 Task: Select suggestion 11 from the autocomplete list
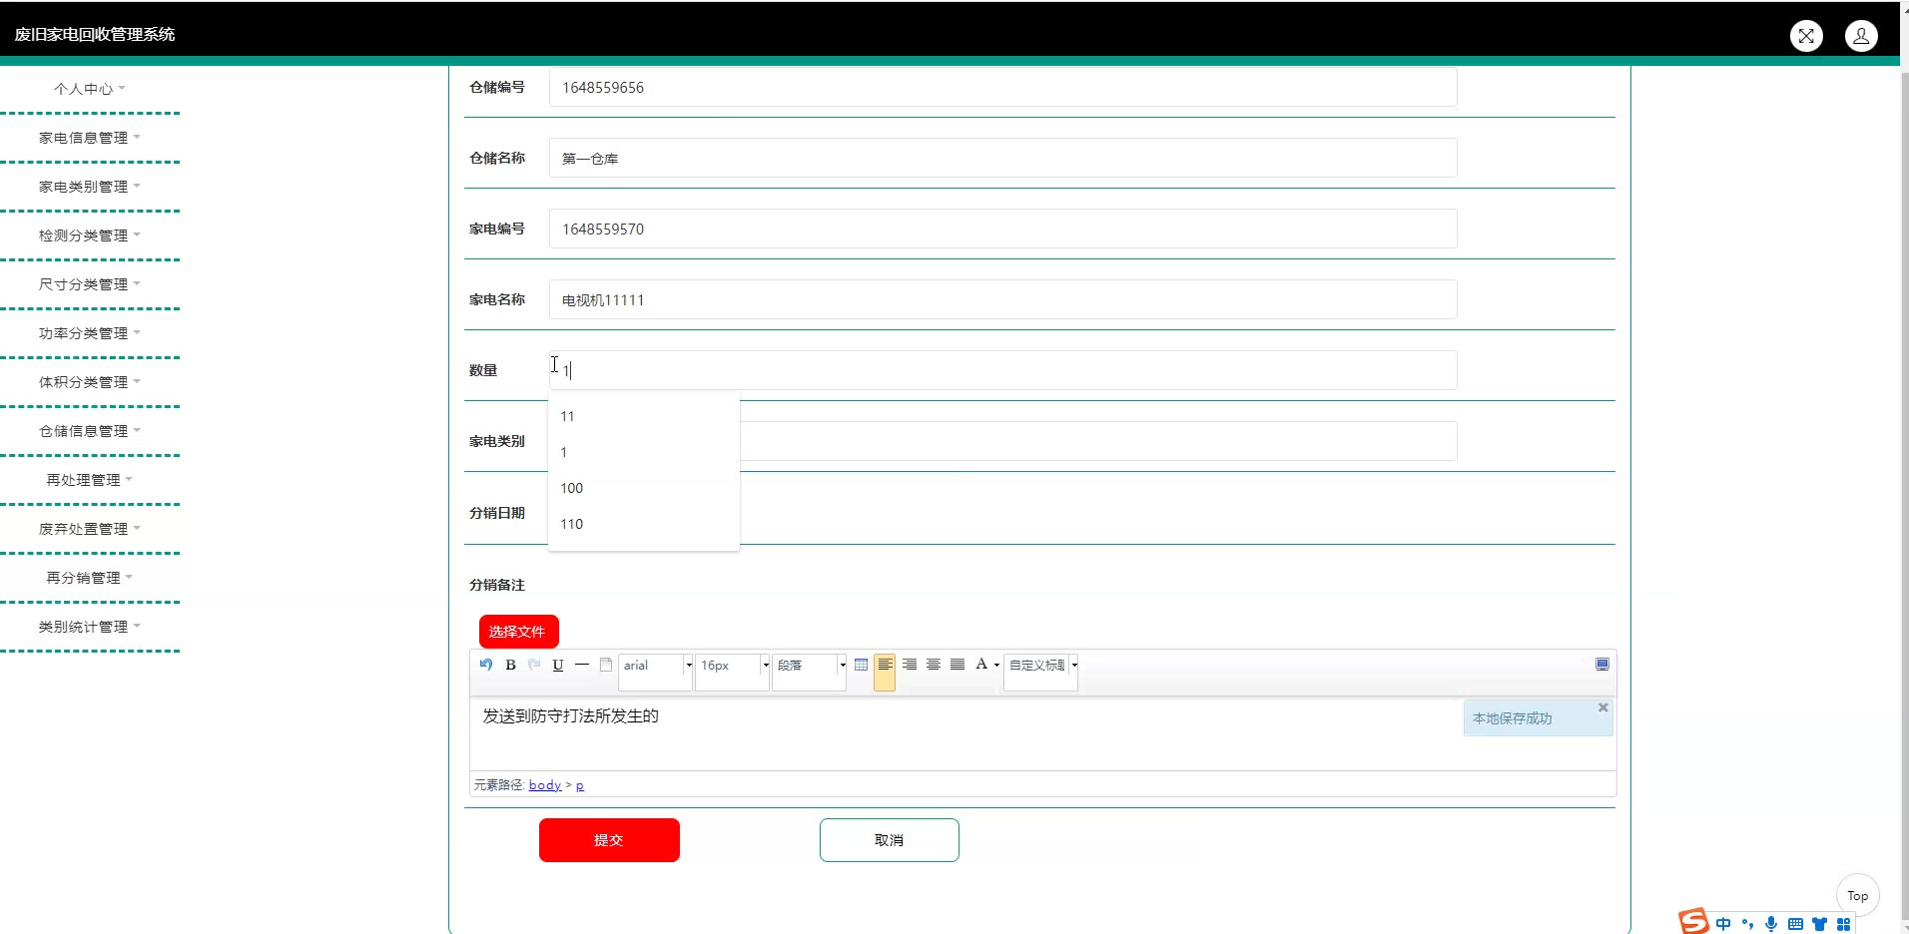pos(644,416)
